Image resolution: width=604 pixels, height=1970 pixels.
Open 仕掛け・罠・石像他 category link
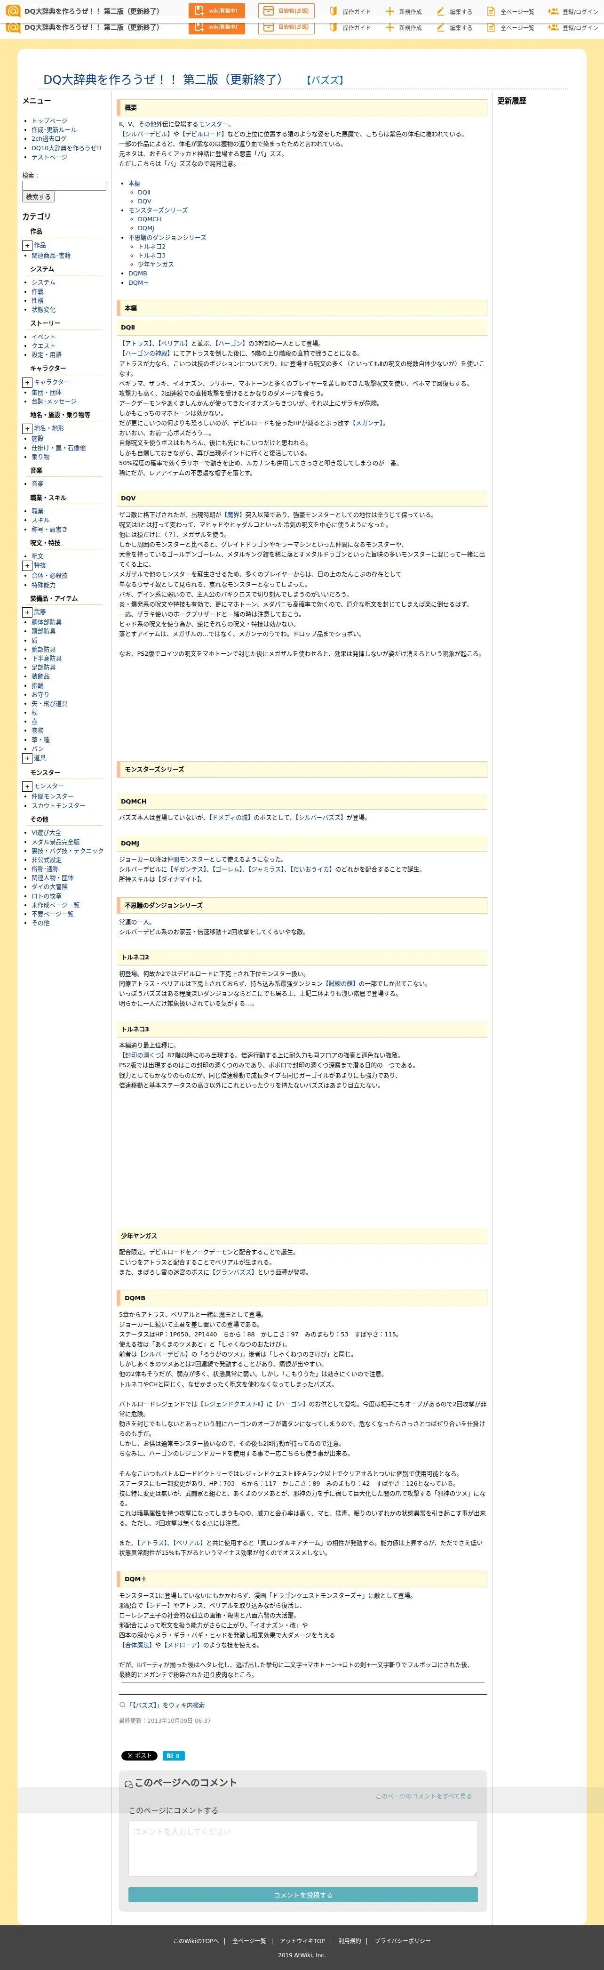[58, 448]
